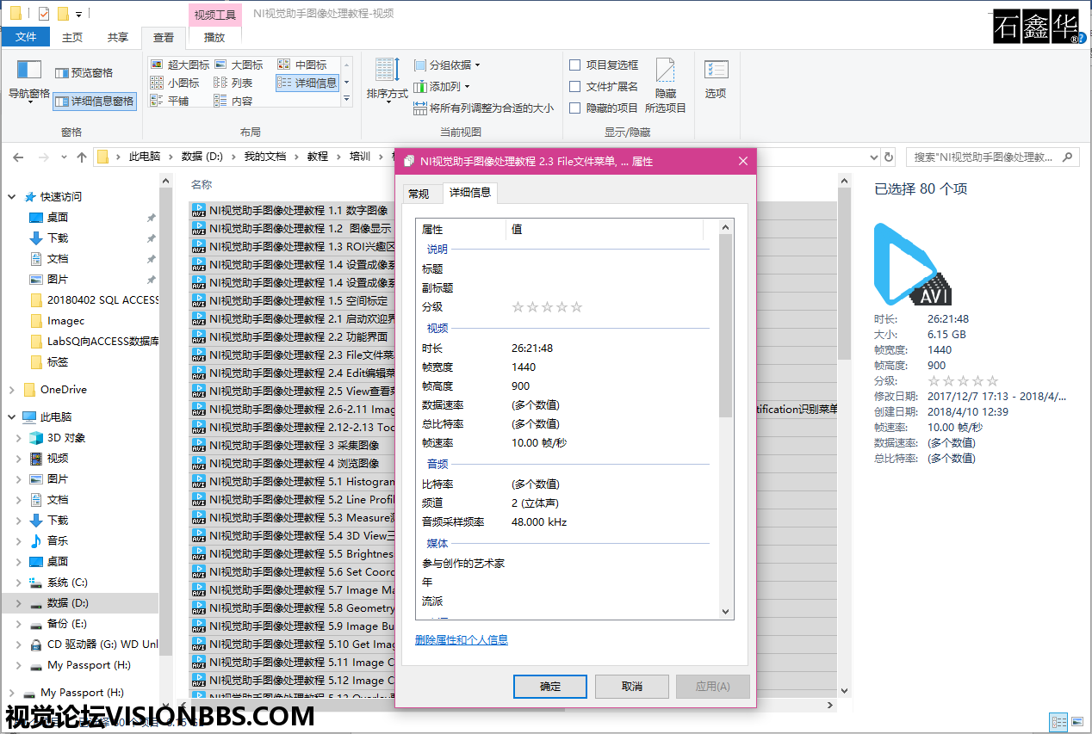Click the AVI icon of 教程 1.5 空间标定

pos(198,300)
